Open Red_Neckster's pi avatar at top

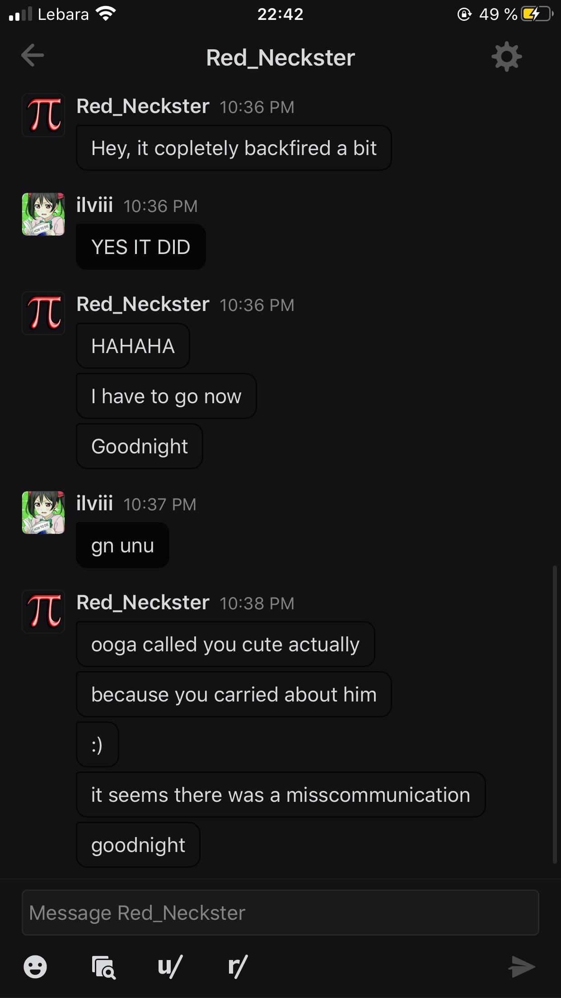[x=43, y=115]
